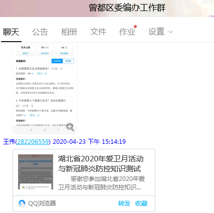Click the QQ浏览器 source label

pyautogui.click(x=42, y=203)
